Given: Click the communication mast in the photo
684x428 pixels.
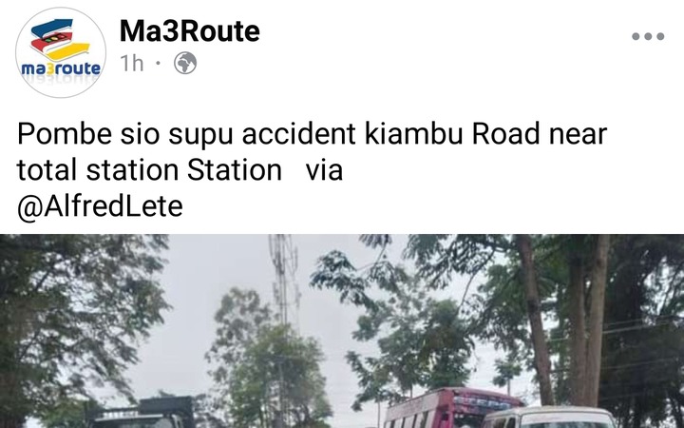Looking at the screenshot, I should point(283,280).
